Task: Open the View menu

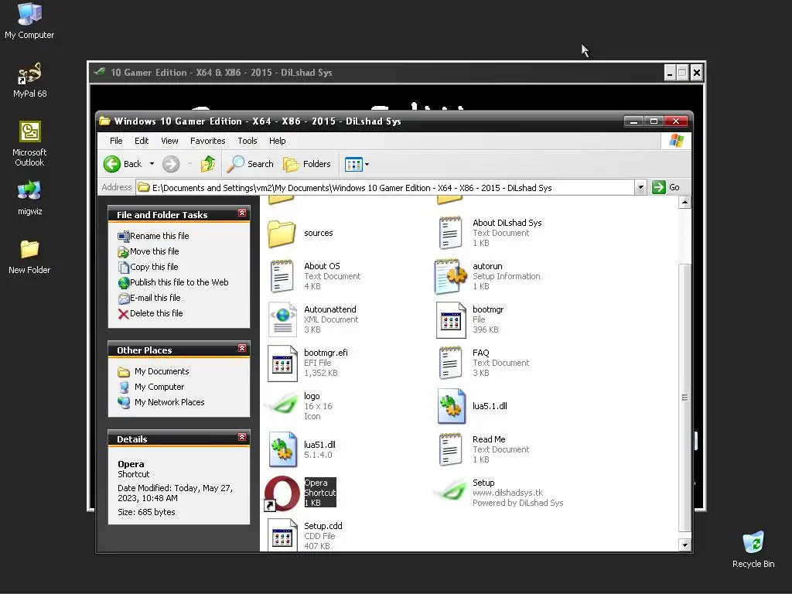Action: coord(169,141)
